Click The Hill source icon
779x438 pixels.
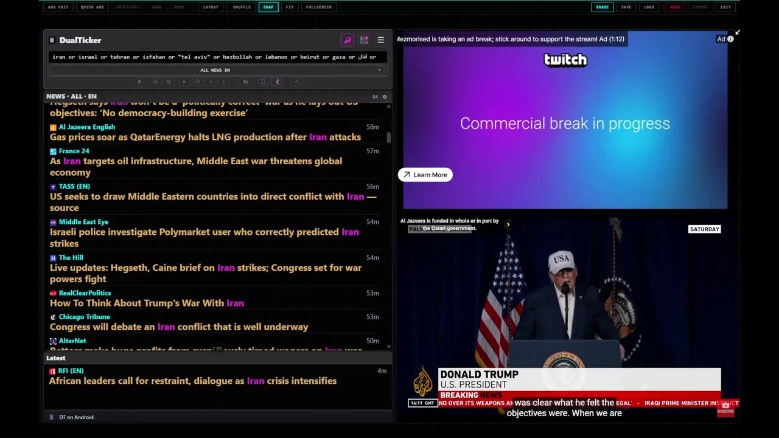[53, 258]
